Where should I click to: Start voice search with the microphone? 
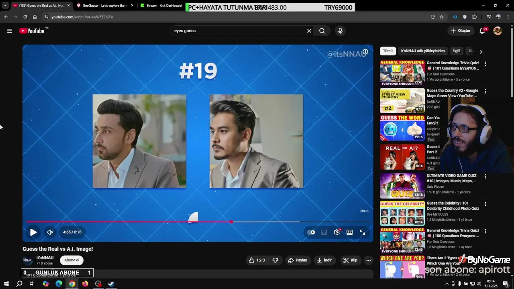click(x=340, y=31)
